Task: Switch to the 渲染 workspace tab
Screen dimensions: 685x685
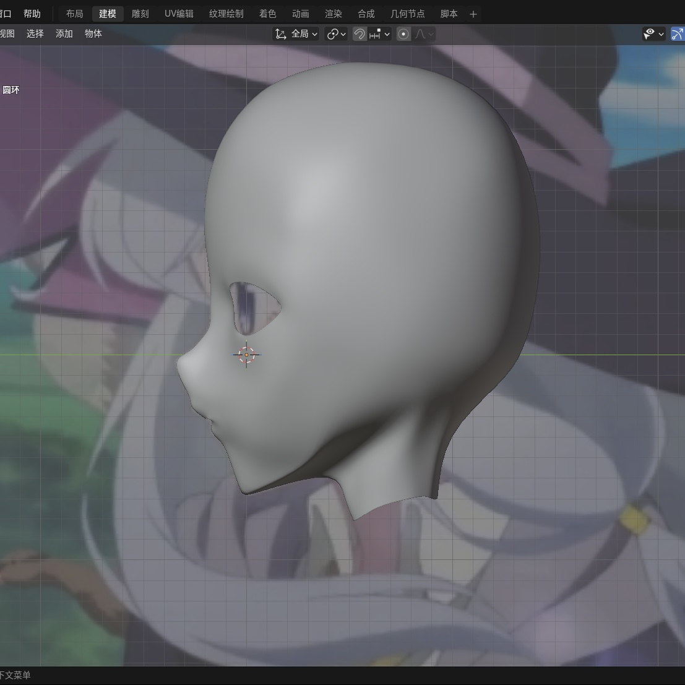Action: (334, 14)
